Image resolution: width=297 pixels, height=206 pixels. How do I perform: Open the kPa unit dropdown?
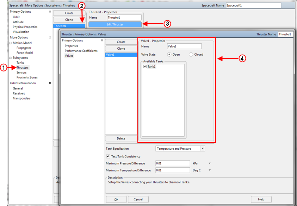coord(210,163)
